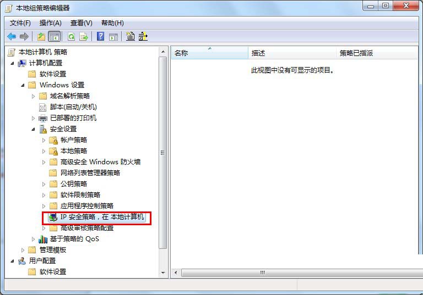Screen dimensions: 423x295
Task: Open the 文件(F) menu
Action: coord(20,23)
